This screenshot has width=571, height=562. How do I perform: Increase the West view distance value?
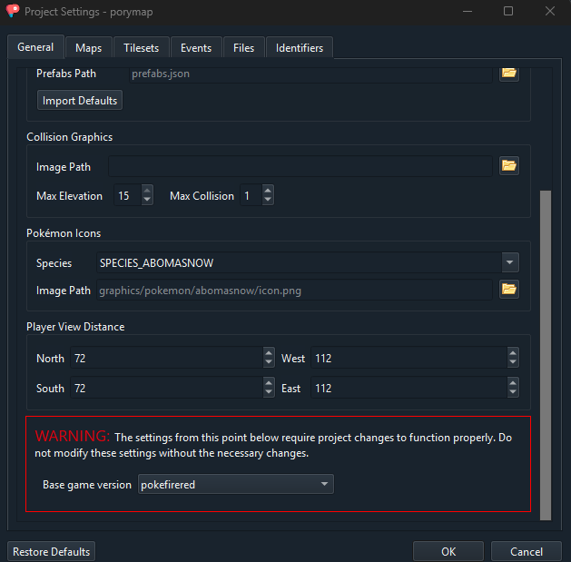coord(514,354)
